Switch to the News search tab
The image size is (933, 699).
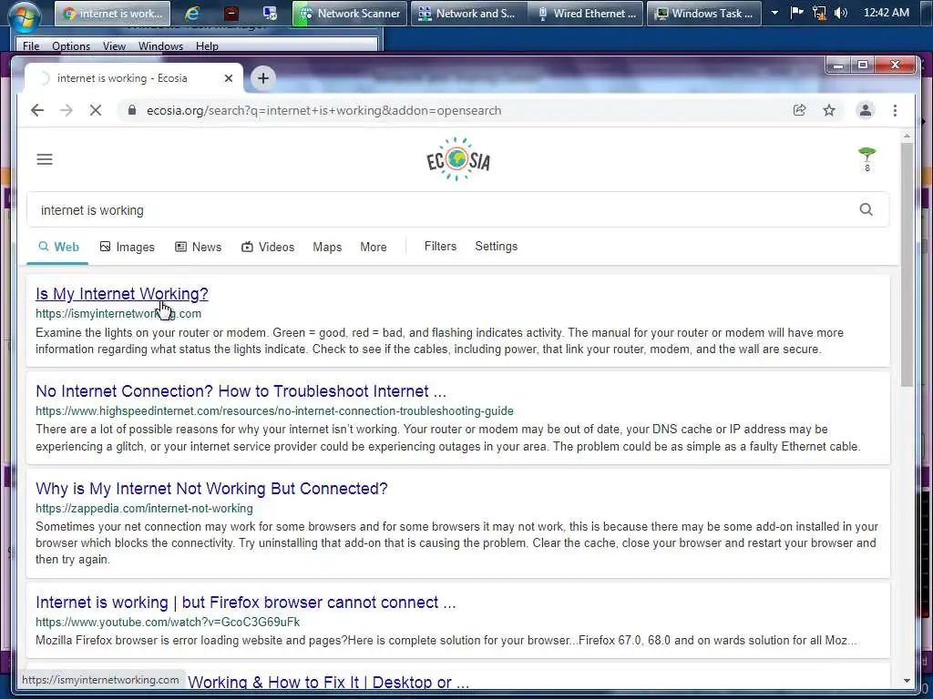(x=198, y=247)
